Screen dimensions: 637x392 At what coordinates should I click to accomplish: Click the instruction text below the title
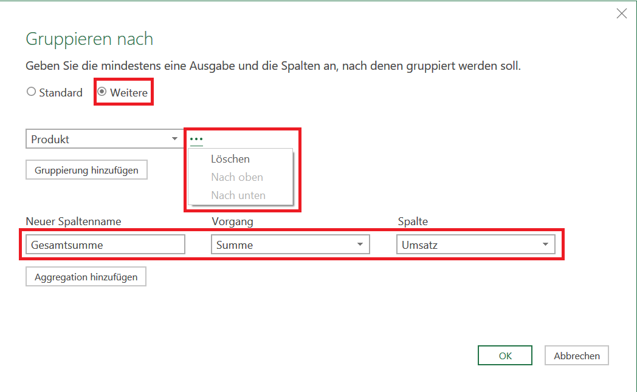tap(273, 66)
